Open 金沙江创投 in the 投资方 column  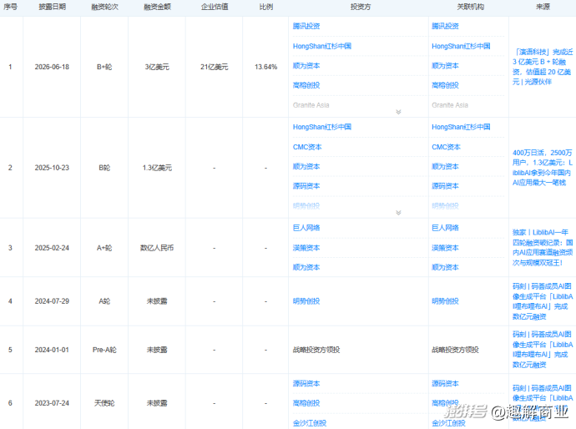310,423
